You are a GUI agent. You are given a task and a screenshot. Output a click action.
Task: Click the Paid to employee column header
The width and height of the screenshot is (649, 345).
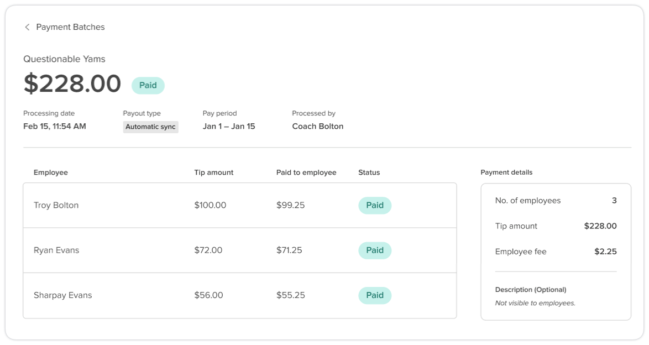pos(306,172)
